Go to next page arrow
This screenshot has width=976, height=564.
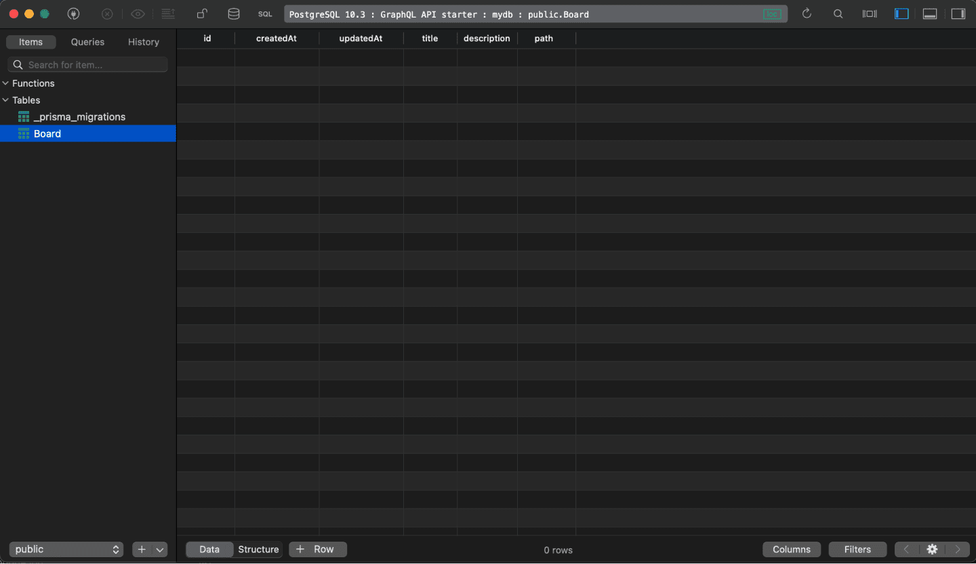pos(958,550)
